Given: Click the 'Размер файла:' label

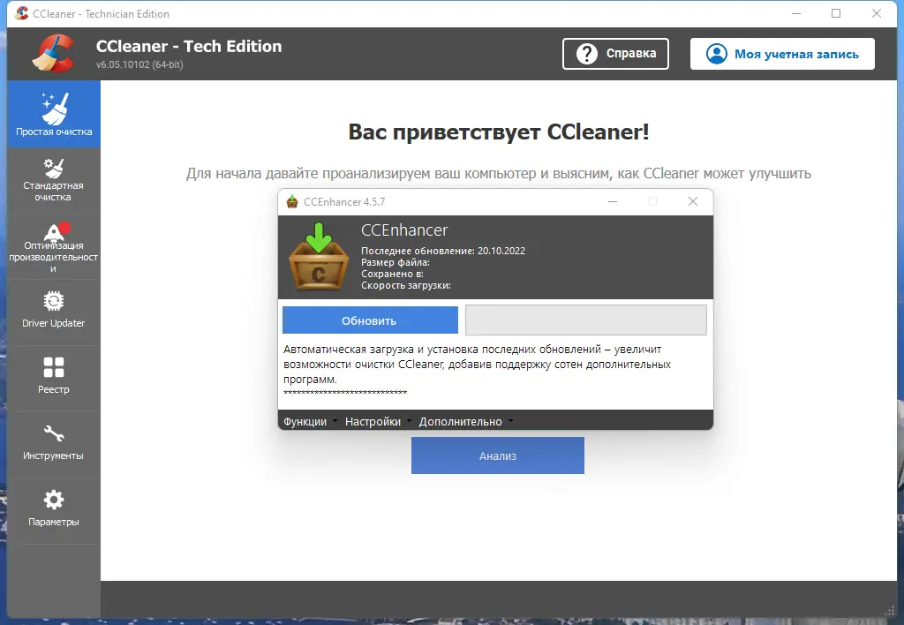Looking at the screenshot, I should tap(395, 262).
